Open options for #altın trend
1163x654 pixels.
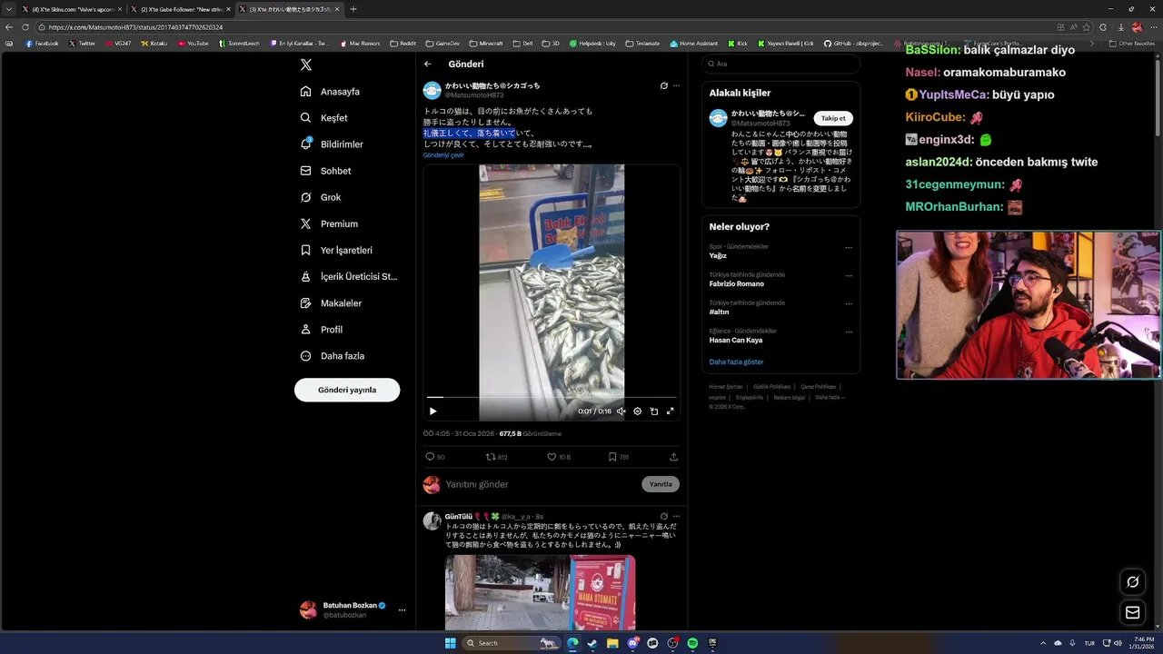(x=849, y=303)
